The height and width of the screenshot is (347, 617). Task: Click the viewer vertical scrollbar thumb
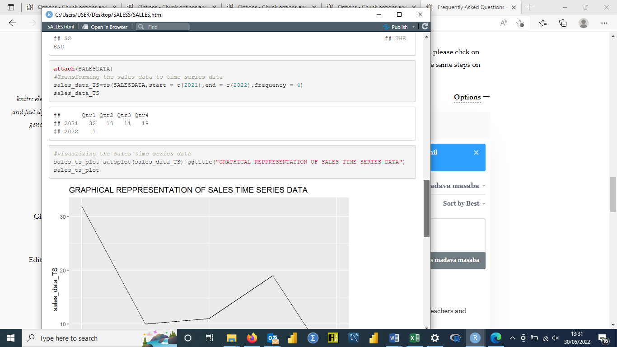pos(426,208)
